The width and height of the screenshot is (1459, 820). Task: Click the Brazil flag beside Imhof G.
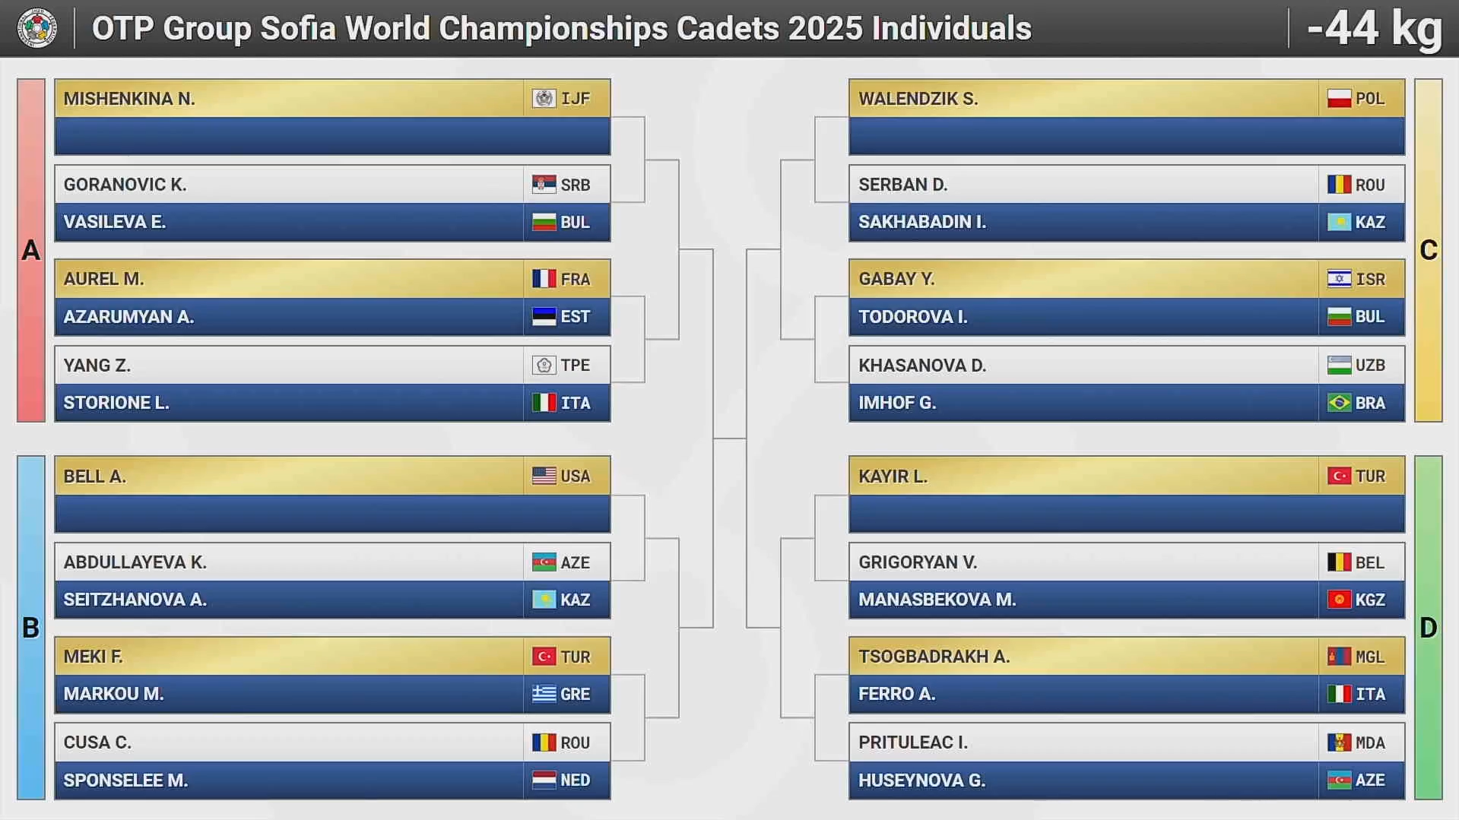coord(1338,403)
